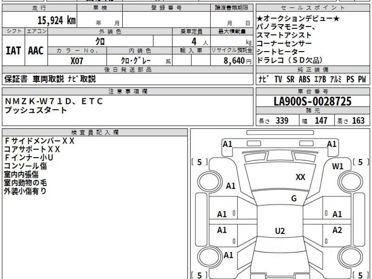
Task: Click the 車台番号 header
Action: [313, 91]
